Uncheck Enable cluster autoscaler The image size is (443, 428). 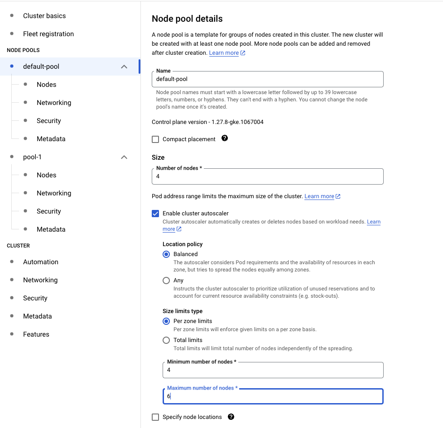point(155,214)
